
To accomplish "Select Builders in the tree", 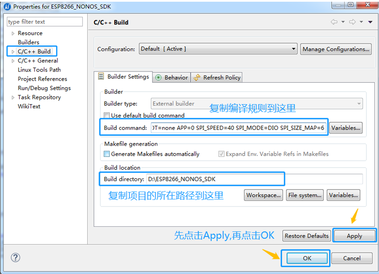I will (x=29, y=42).
